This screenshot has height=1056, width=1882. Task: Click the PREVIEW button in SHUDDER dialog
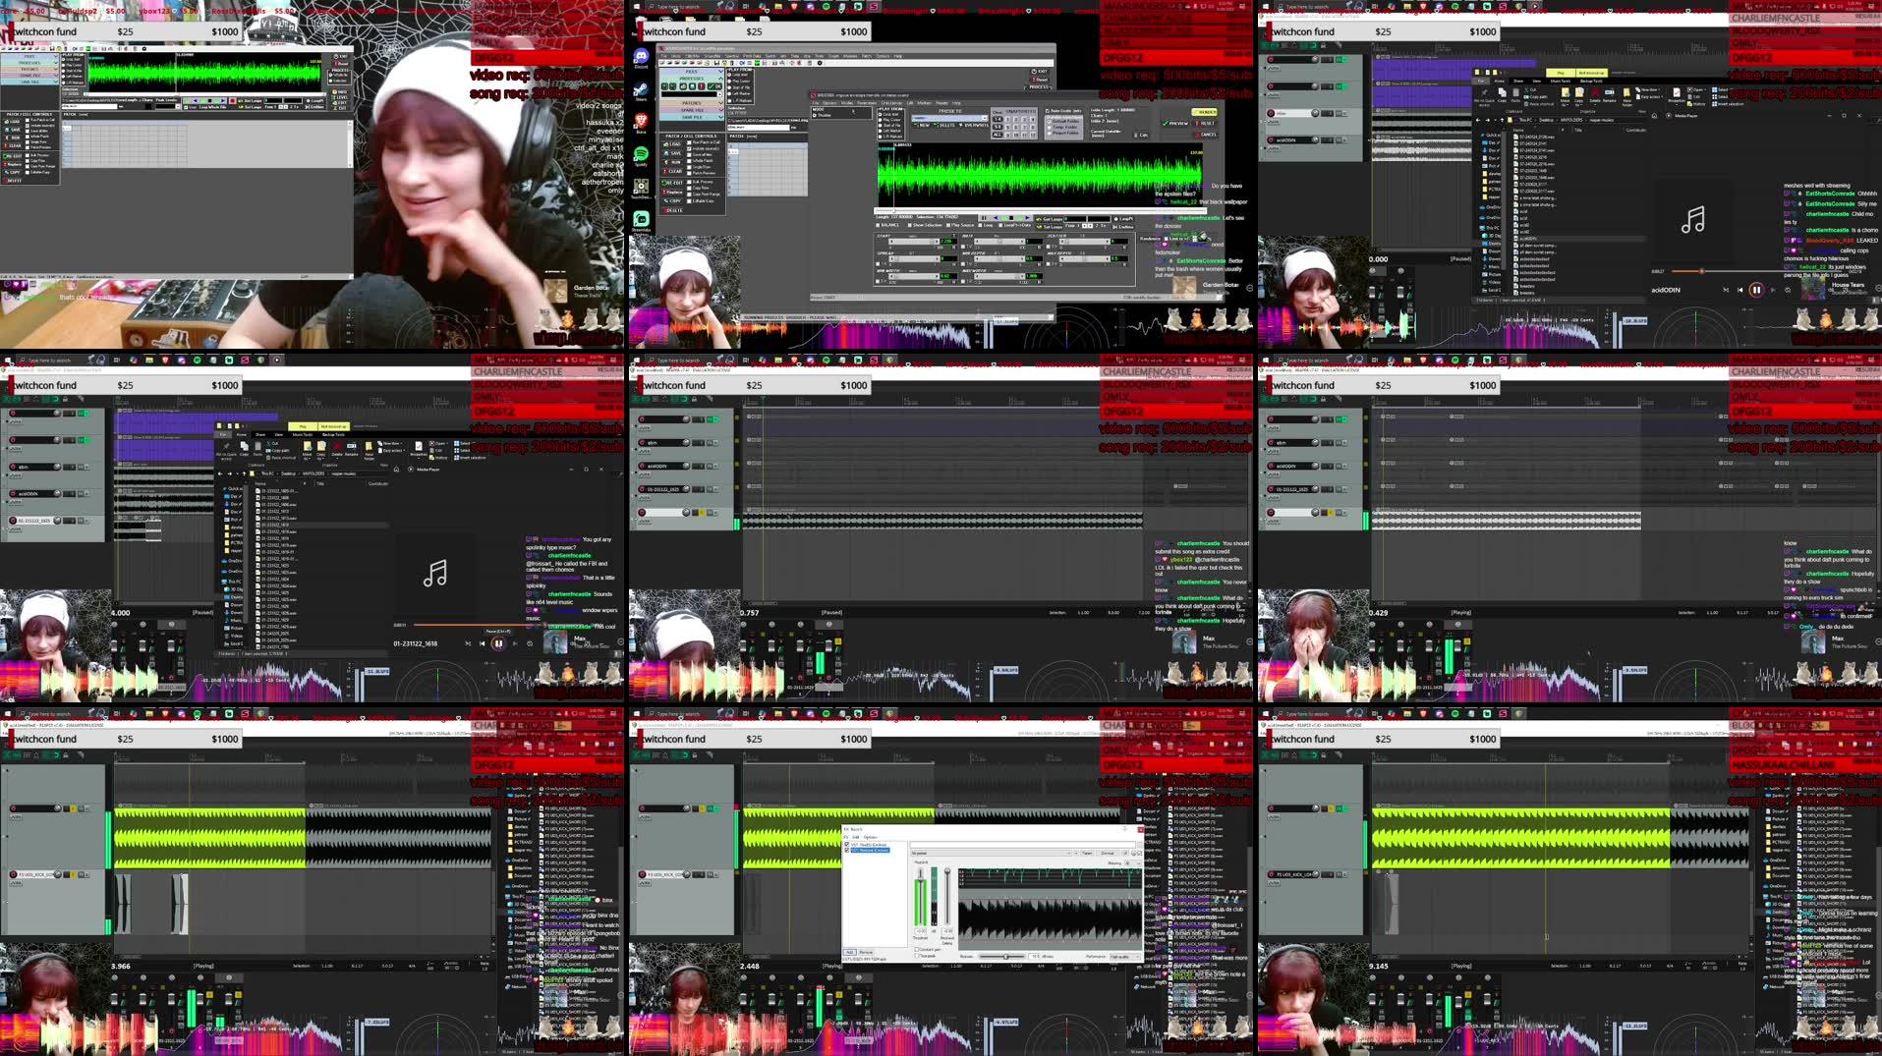pyautogui.click(x=1174, y=124)
